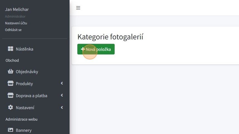Screen dimensions: 239x134
Task: Expand the Doprava a platba chevron
Action: tap(62, 95)
